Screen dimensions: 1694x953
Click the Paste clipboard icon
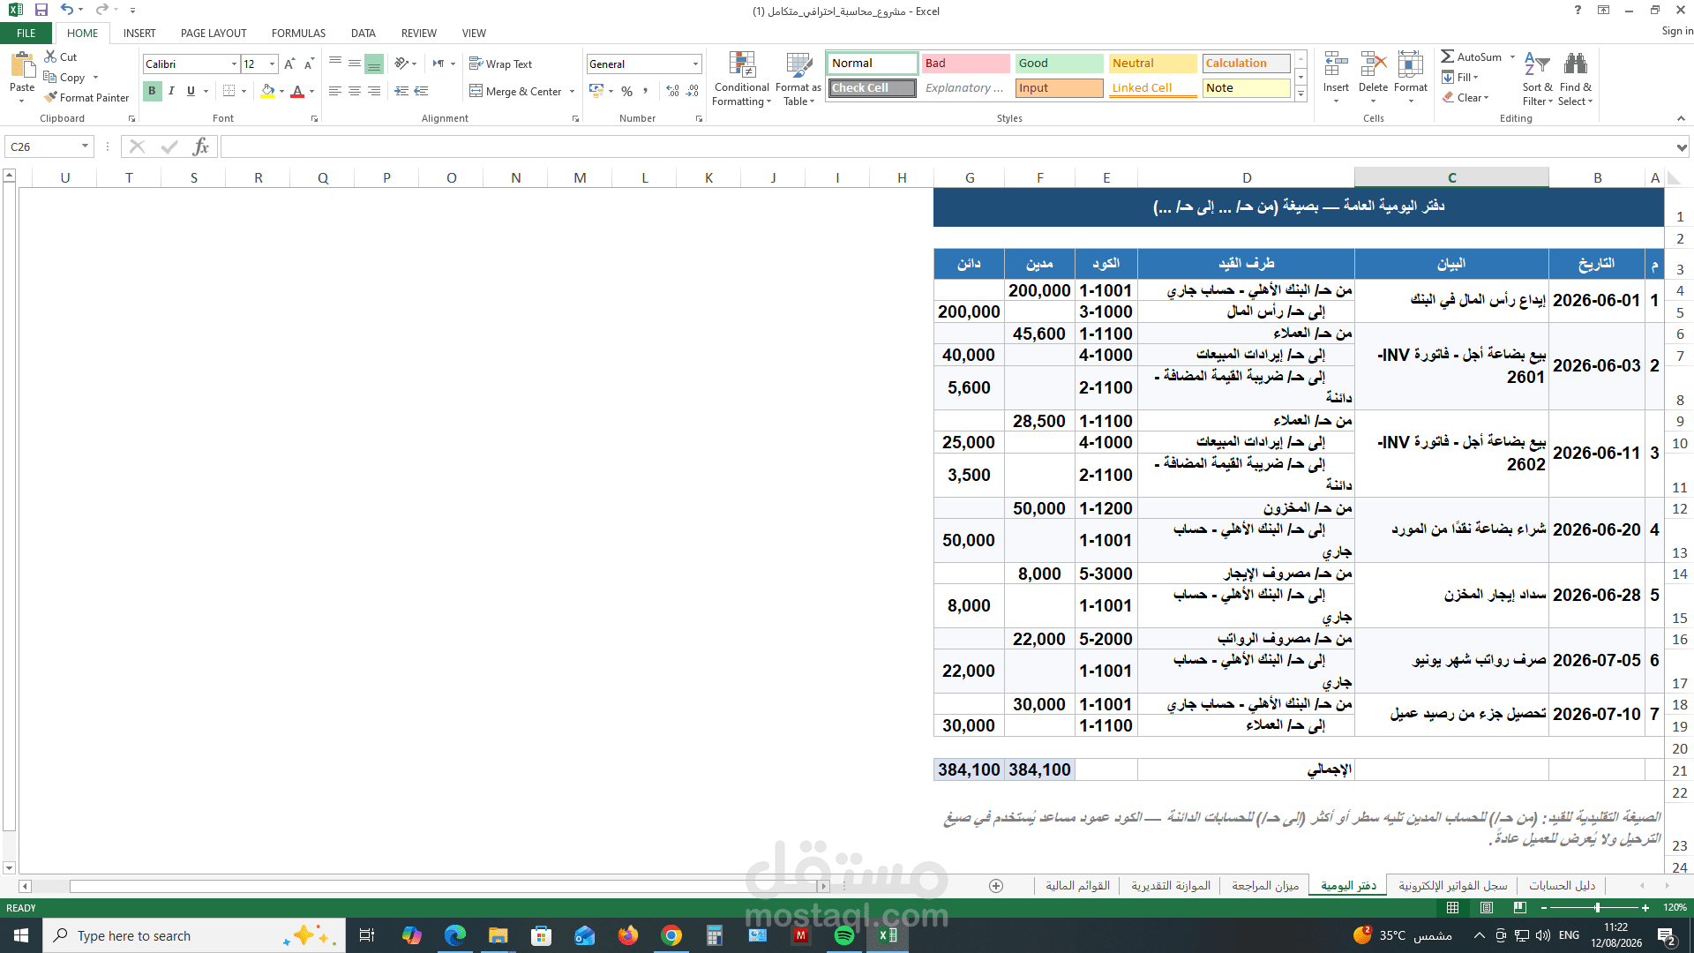22,66
